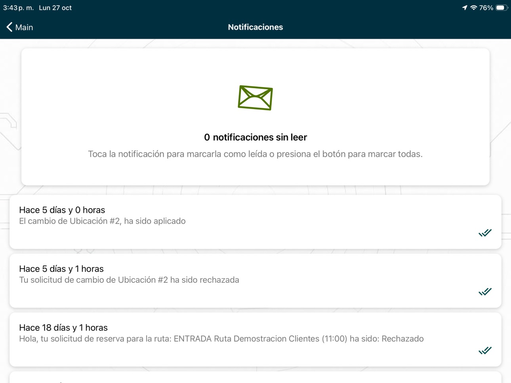Image resolution: width=511 pixels, height=383 pixels.
Task: Tap the 'Toca la notificación' instruction text
Action: [255, 154]
